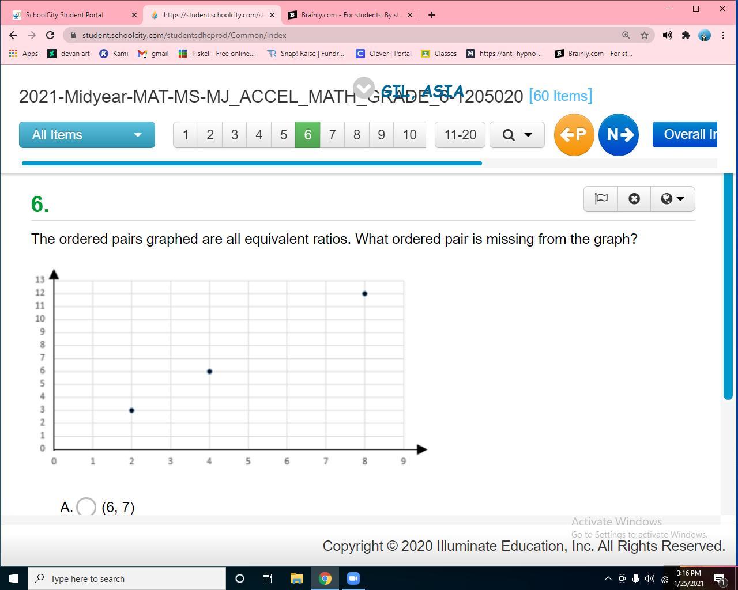Screen dimensions: 738x590
Task: Close the SchoolCity Student Portal tab
Action: coord(134,15)
